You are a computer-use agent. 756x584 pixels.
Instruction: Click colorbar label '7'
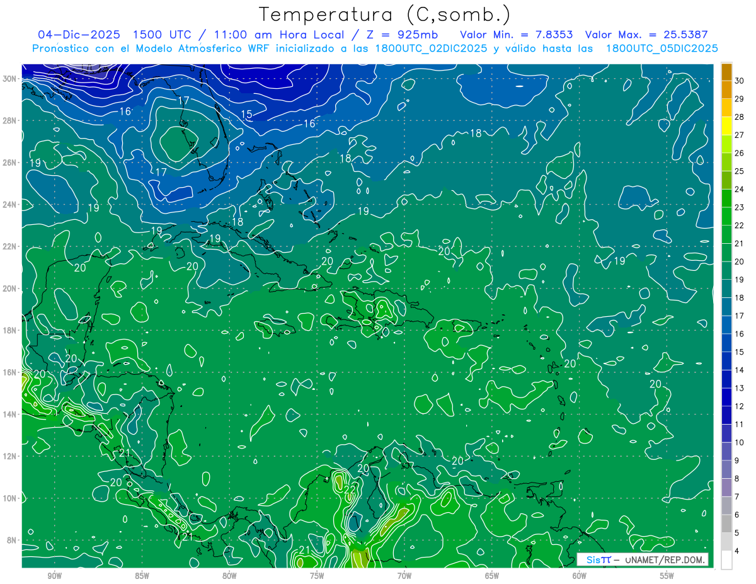tap(737, 497)
